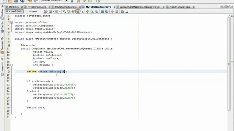234x131 pixels.
Task: Open the Start.java tab
Action: [x=14, y=7]
